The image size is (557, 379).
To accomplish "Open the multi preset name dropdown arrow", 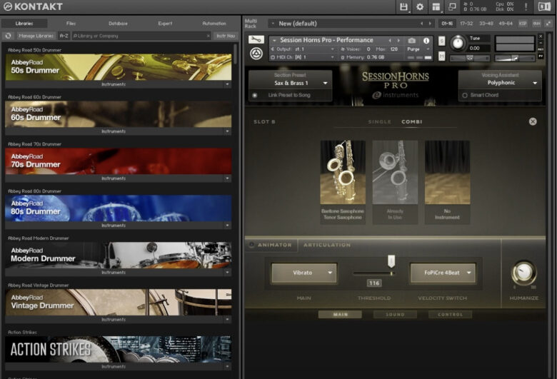I will [x=273, y=24].
